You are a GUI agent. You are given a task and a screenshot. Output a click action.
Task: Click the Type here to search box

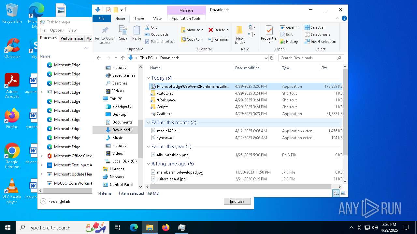pos(62,227)
